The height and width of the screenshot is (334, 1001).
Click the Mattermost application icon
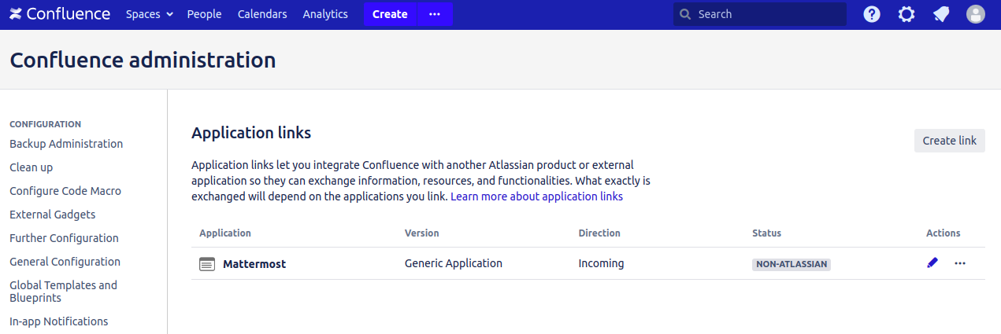point(206,264)
